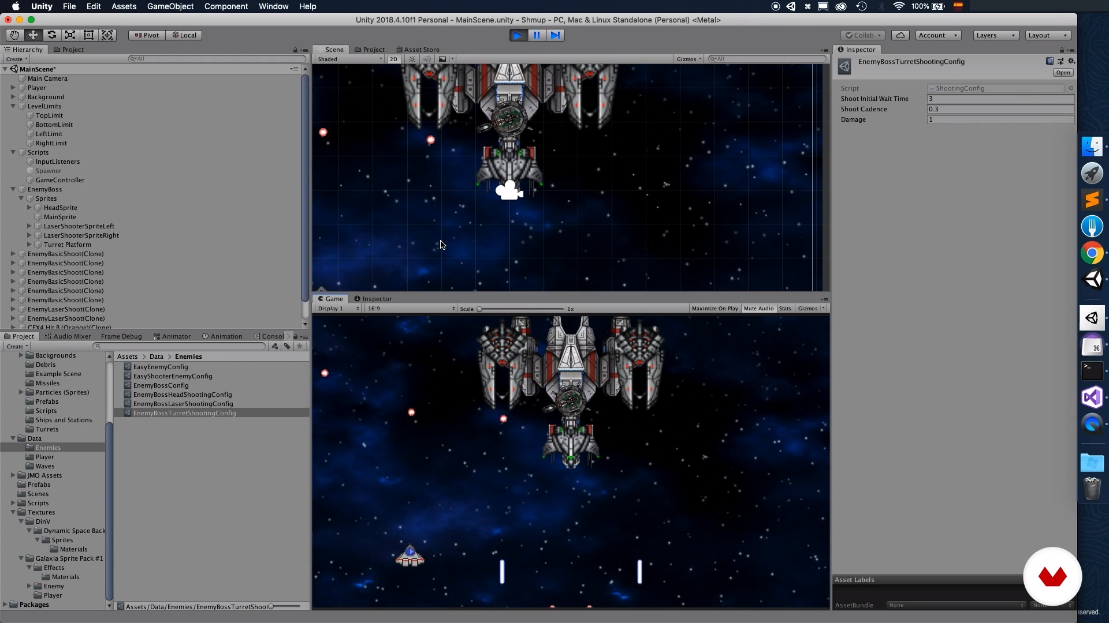
Task: Expand the JMO Assets folder
Action: pos(13,475)
